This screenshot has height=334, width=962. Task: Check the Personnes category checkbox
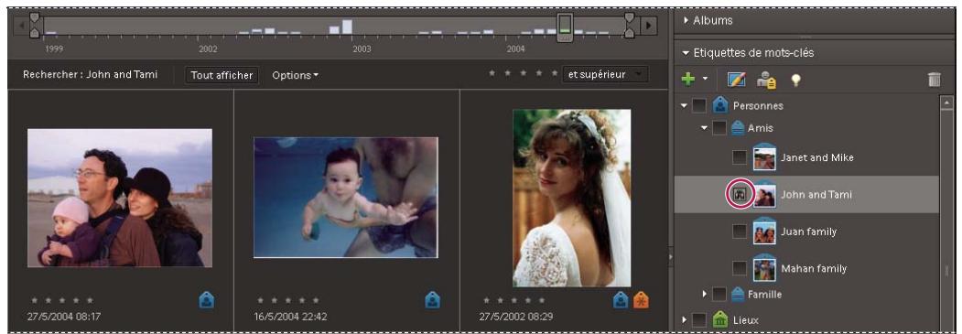tap(698, 106)
